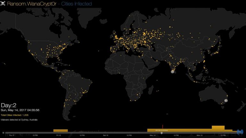Click the skull and crossbones icon

3,3
